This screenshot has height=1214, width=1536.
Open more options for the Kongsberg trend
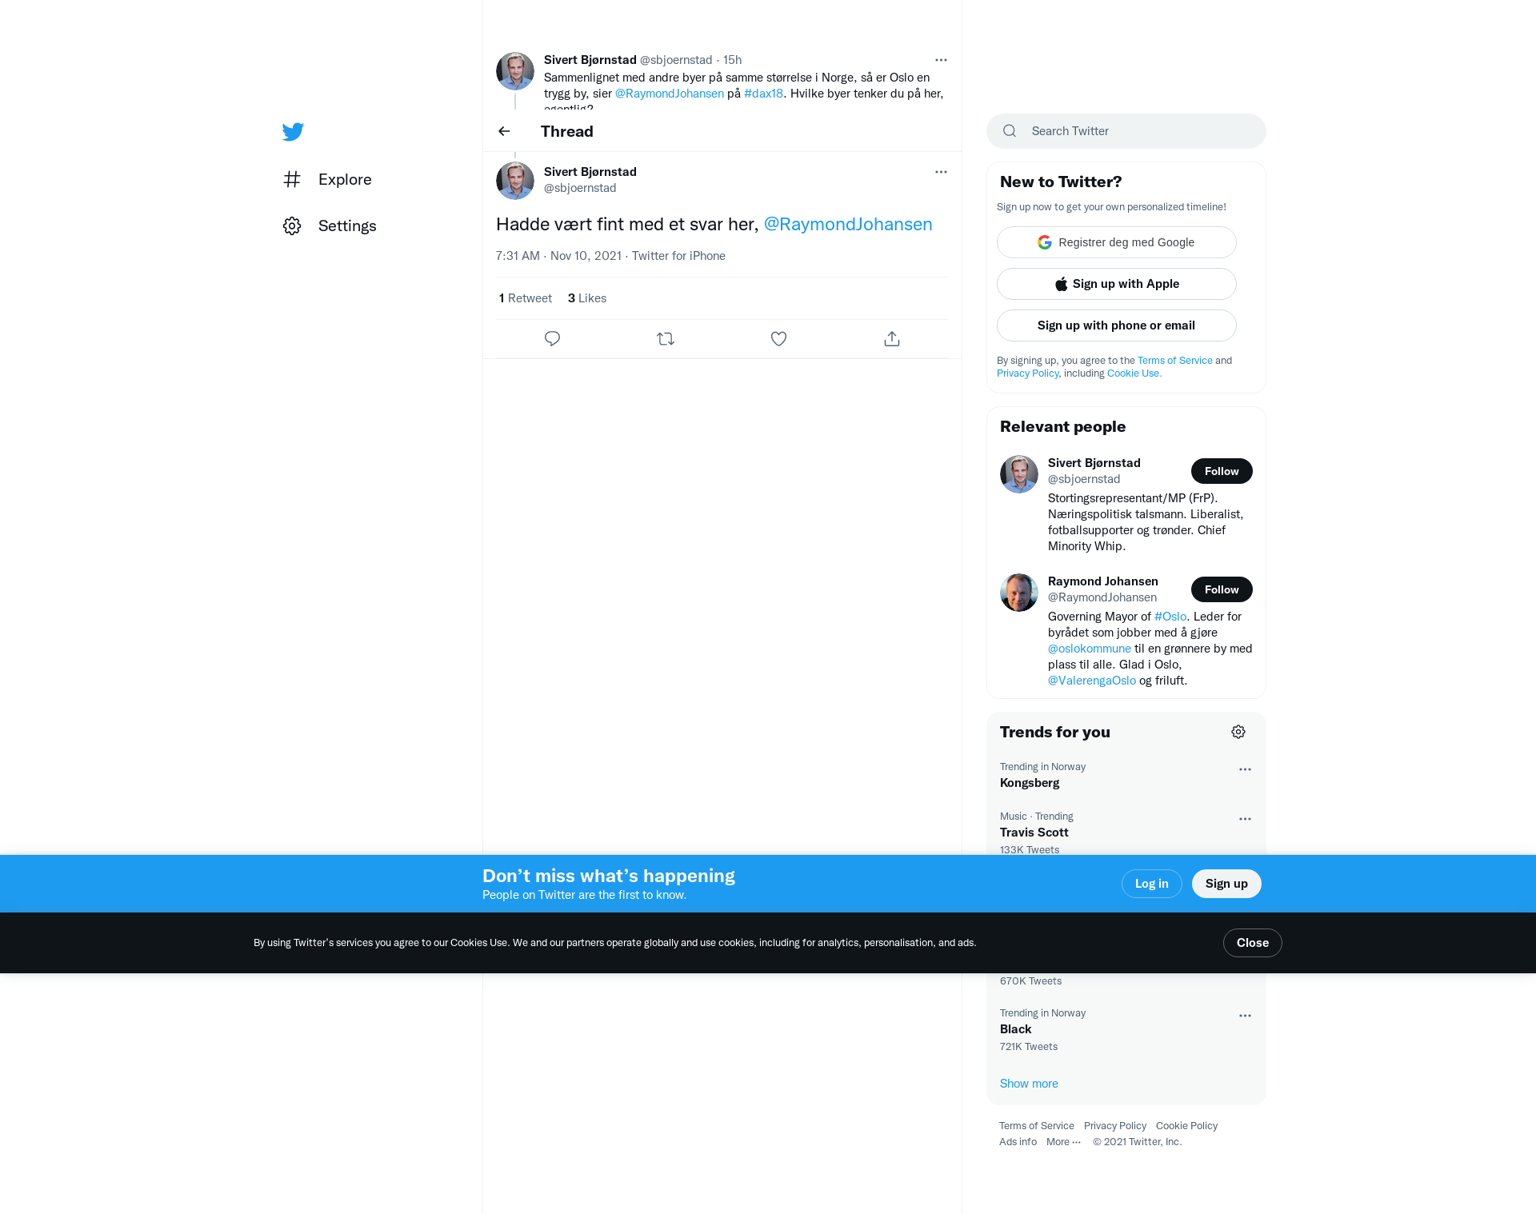pos(1245,769)
